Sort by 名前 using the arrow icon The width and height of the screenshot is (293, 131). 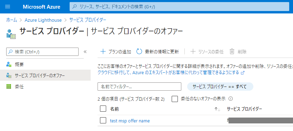(x=217, y=109)
